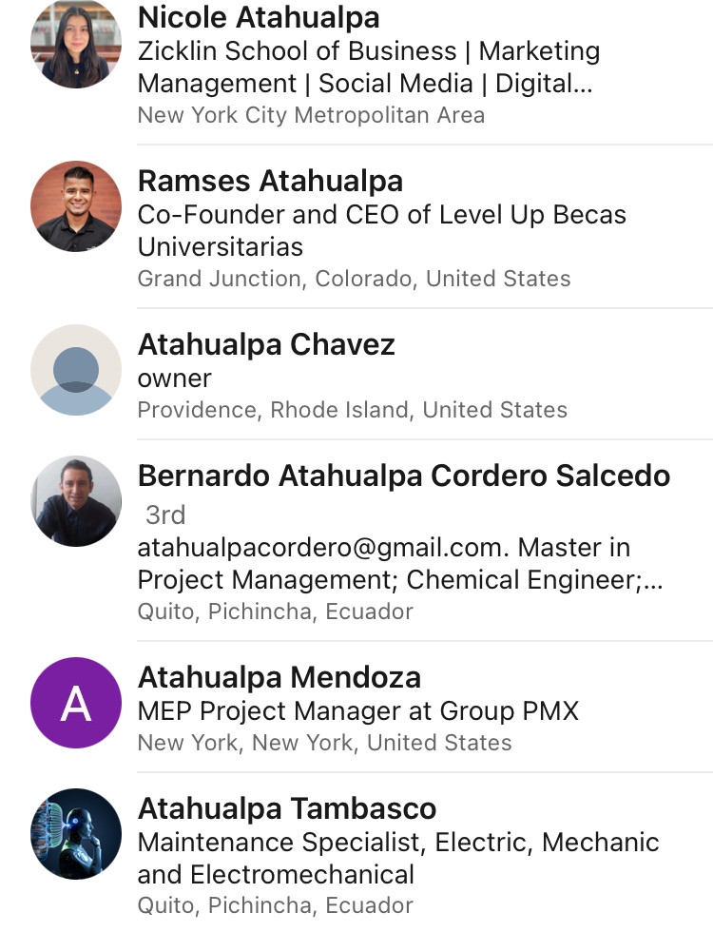Click the Zicklin School of Business headline
713x932 pixels.
point(369,67)
